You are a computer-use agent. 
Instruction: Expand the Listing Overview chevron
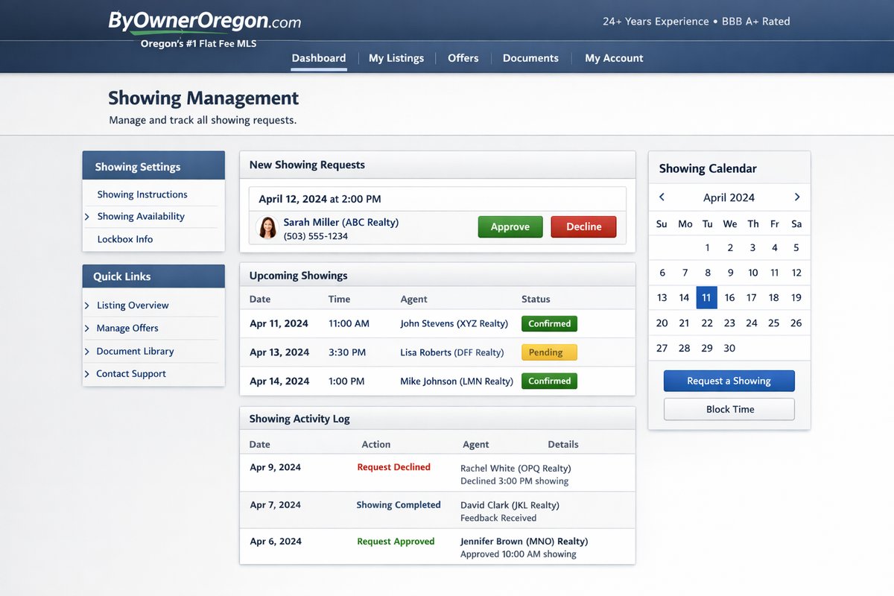[x=86, y=305]
